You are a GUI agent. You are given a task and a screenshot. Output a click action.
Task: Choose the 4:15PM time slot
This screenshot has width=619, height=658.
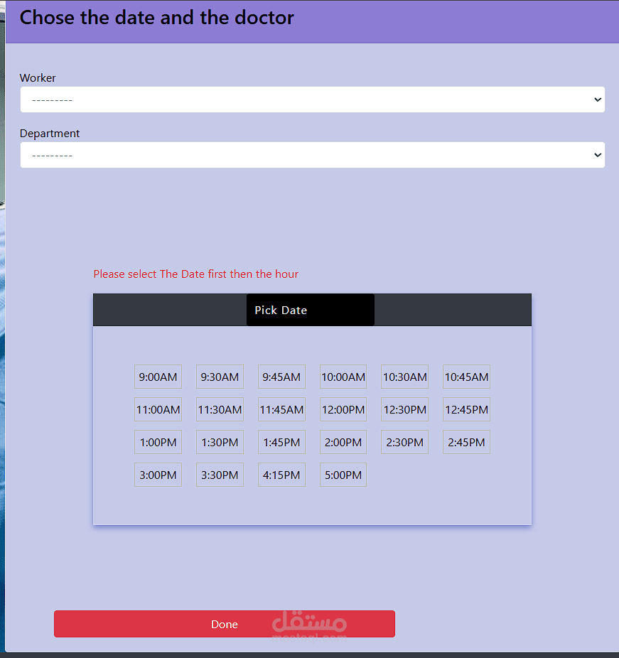click(x=281, y=475)
